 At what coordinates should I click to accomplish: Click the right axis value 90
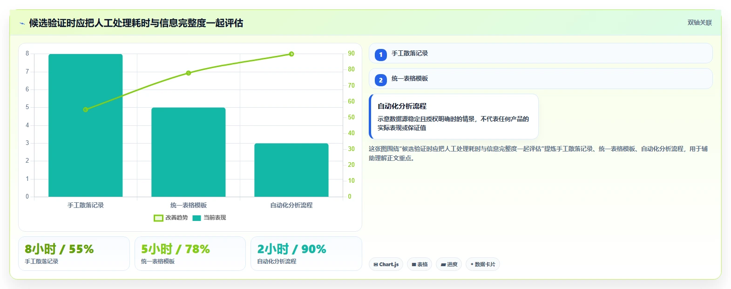(x=351, y=54)
